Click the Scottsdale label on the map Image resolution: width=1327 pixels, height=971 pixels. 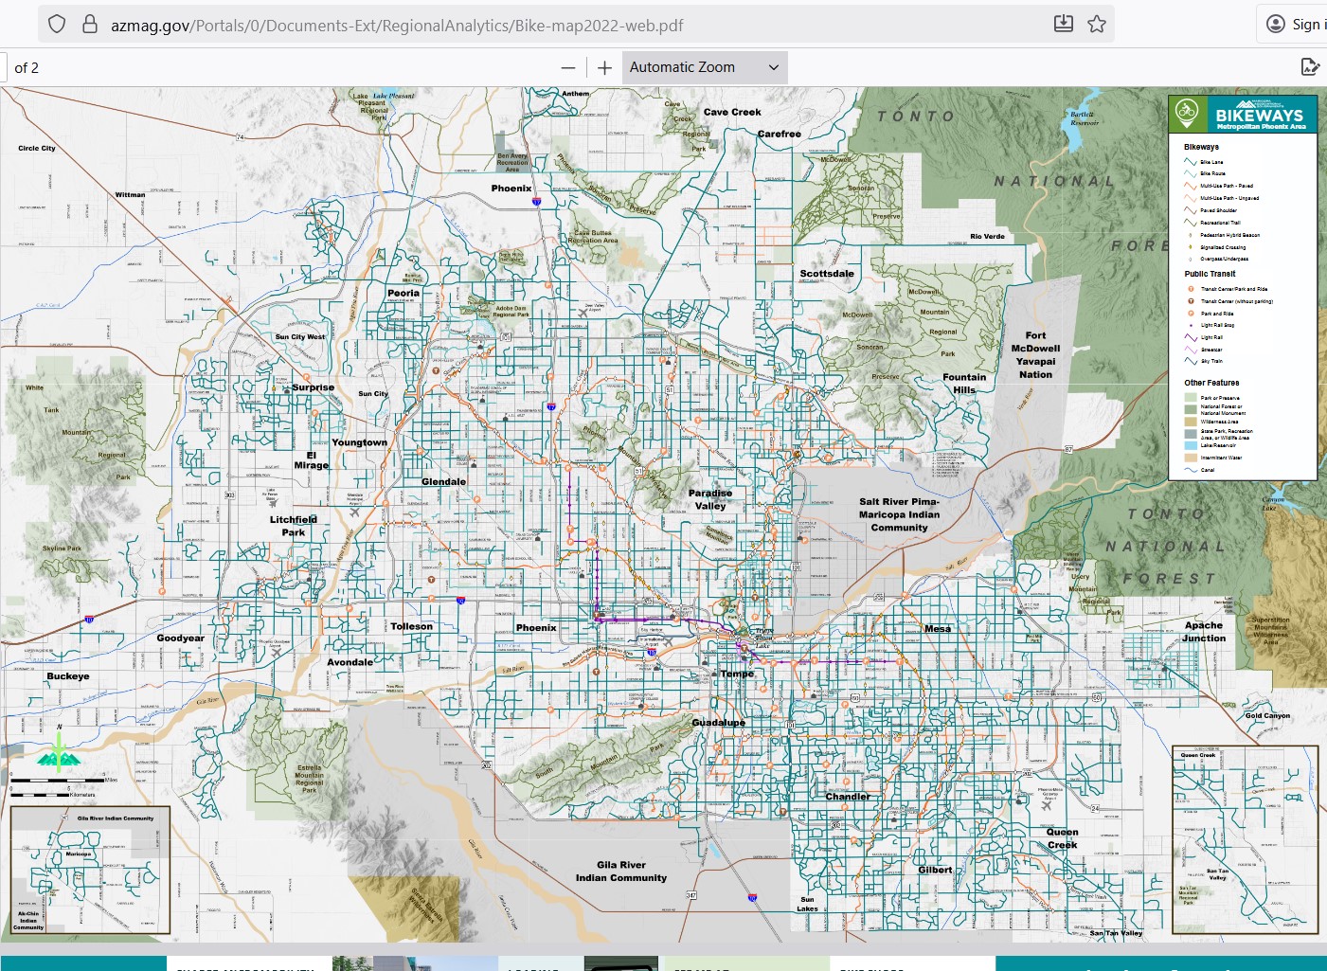click(827, 274)
